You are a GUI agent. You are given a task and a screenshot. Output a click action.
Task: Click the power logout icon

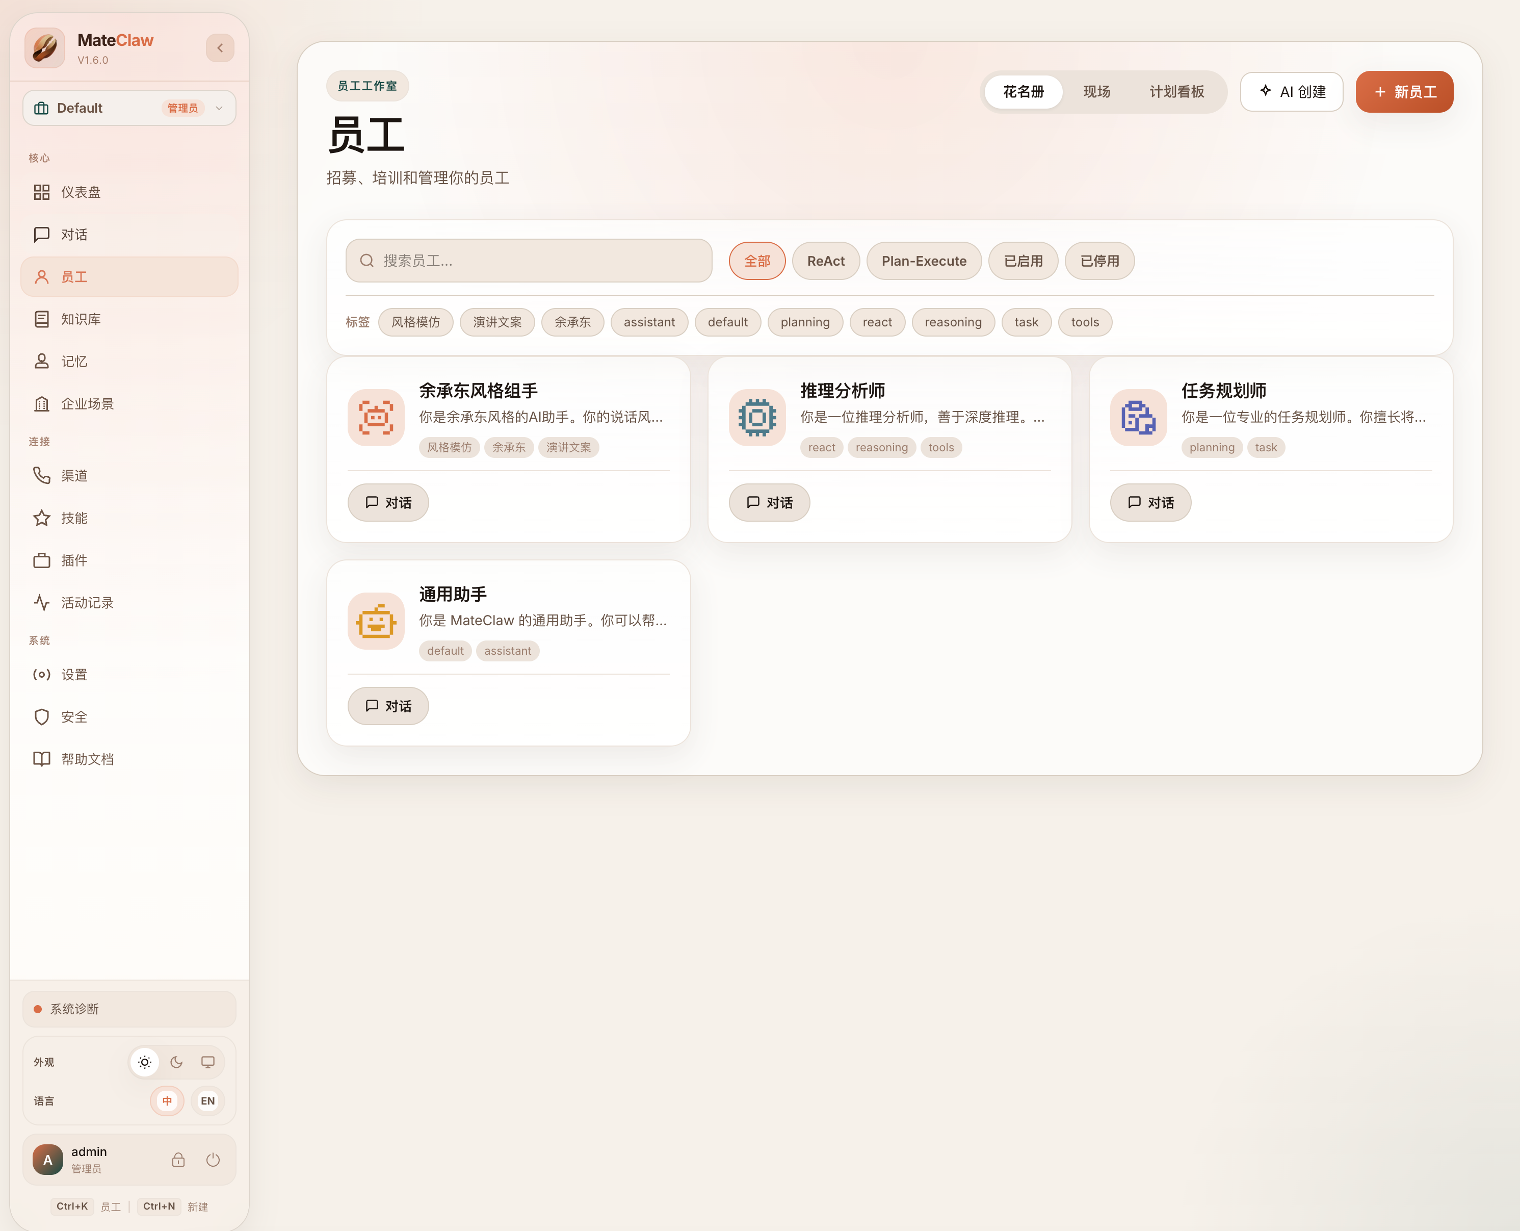coord(213,1160)
